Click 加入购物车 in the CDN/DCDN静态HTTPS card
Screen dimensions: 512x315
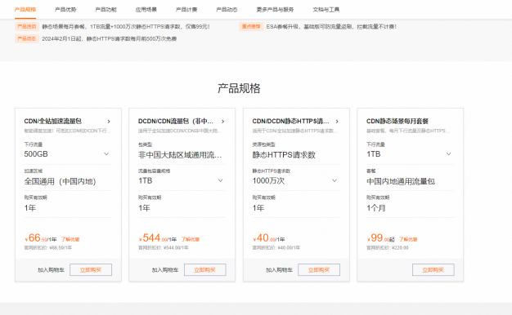pyautogui.click(x=279, y=270)
